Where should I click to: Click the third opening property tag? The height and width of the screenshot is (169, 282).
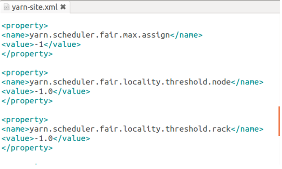pyautogui.click(x=25, y=120)
